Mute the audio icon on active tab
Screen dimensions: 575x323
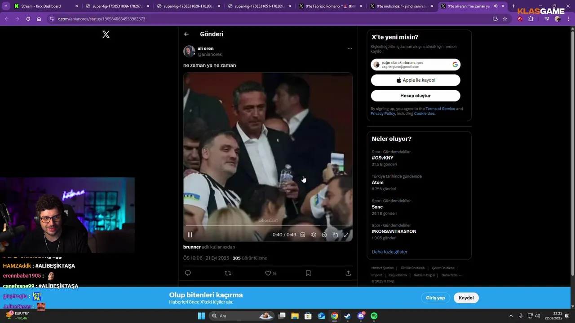pos(495,6)
